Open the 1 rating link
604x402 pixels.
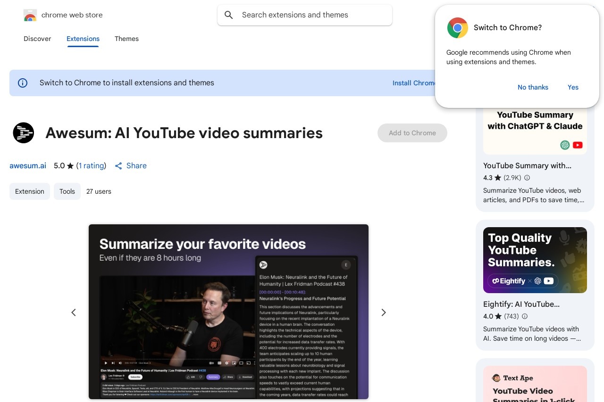(x=91, y=166)
